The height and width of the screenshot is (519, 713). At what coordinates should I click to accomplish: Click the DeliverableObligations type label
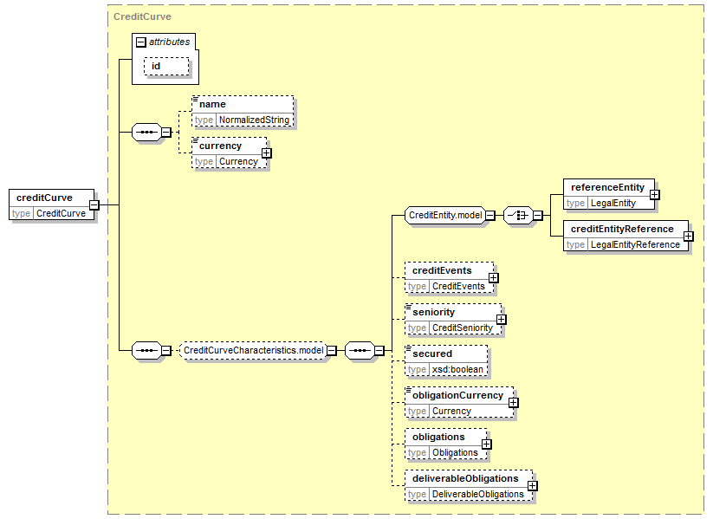click(x=478, y=494)
